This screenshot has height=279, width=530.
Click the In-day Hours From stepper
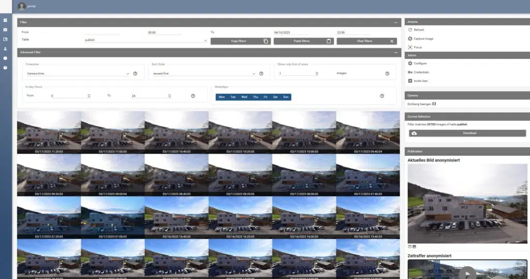(89, 96)
